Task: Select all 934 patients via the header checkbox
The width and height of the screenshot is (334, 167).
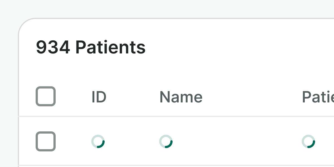Action: tap(46, 96)
